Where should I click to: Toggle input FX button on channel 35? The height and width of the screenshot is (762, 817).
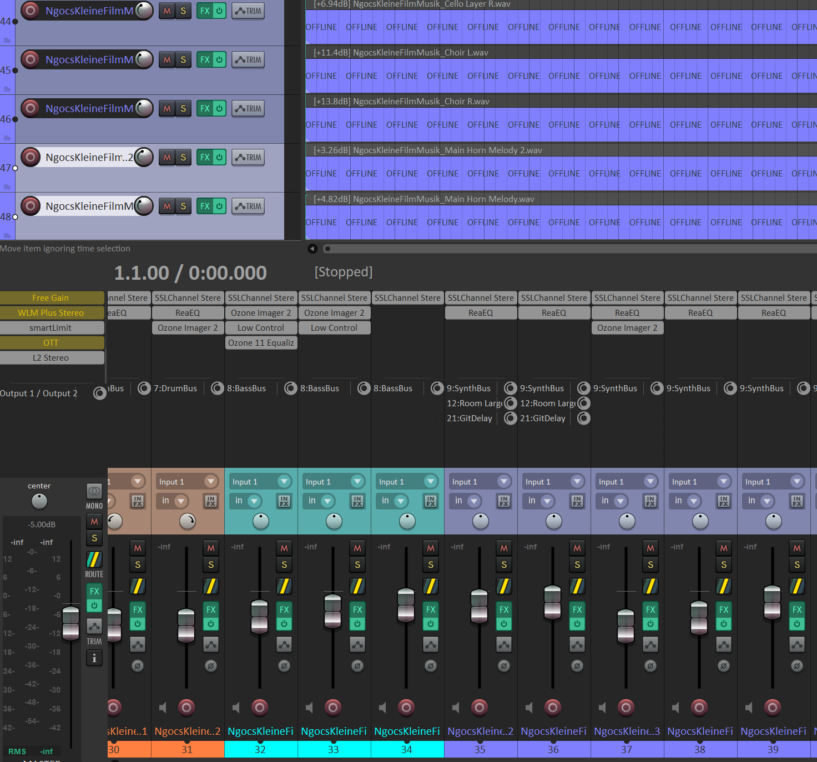click(x=504, y=501)
